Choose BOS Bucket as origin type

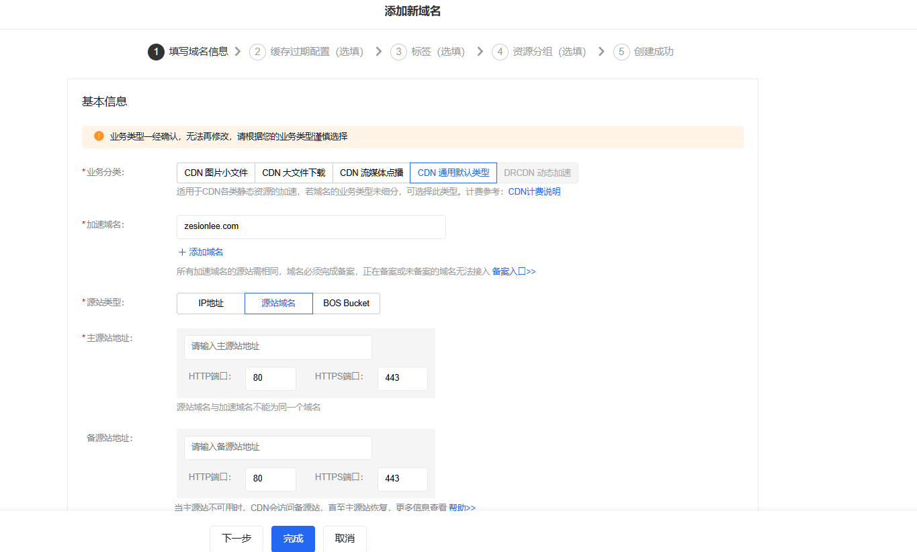tap(346, 303)
